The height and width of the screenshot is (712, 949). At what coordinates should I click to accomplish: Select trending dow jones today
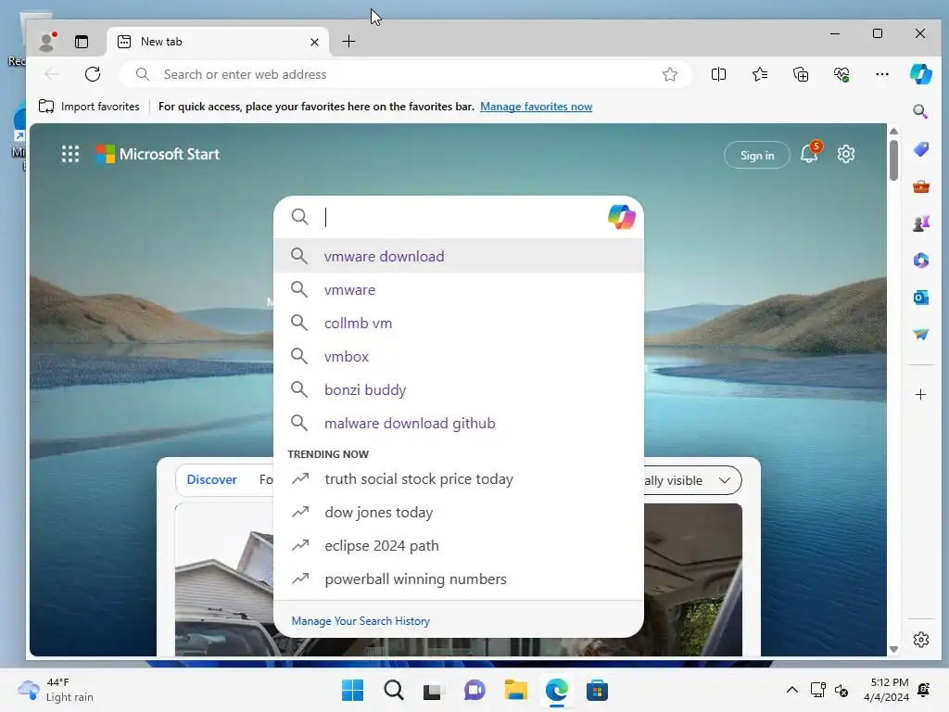click(458, 512)
